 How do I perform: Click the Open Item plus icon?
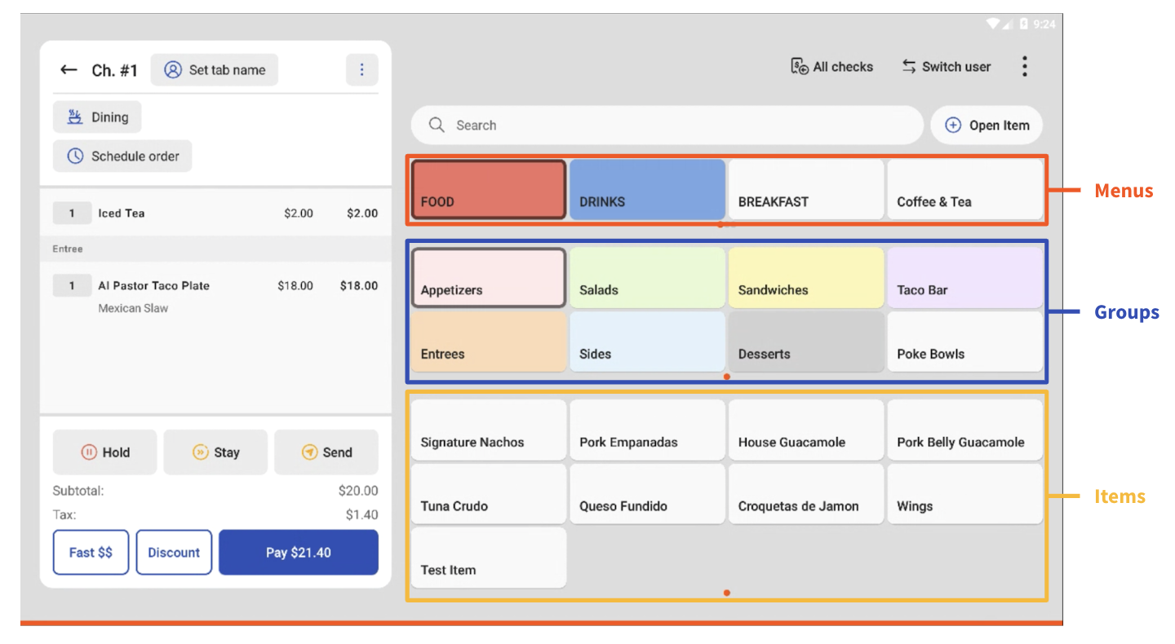pyautogui.click(x=953, y=125)
